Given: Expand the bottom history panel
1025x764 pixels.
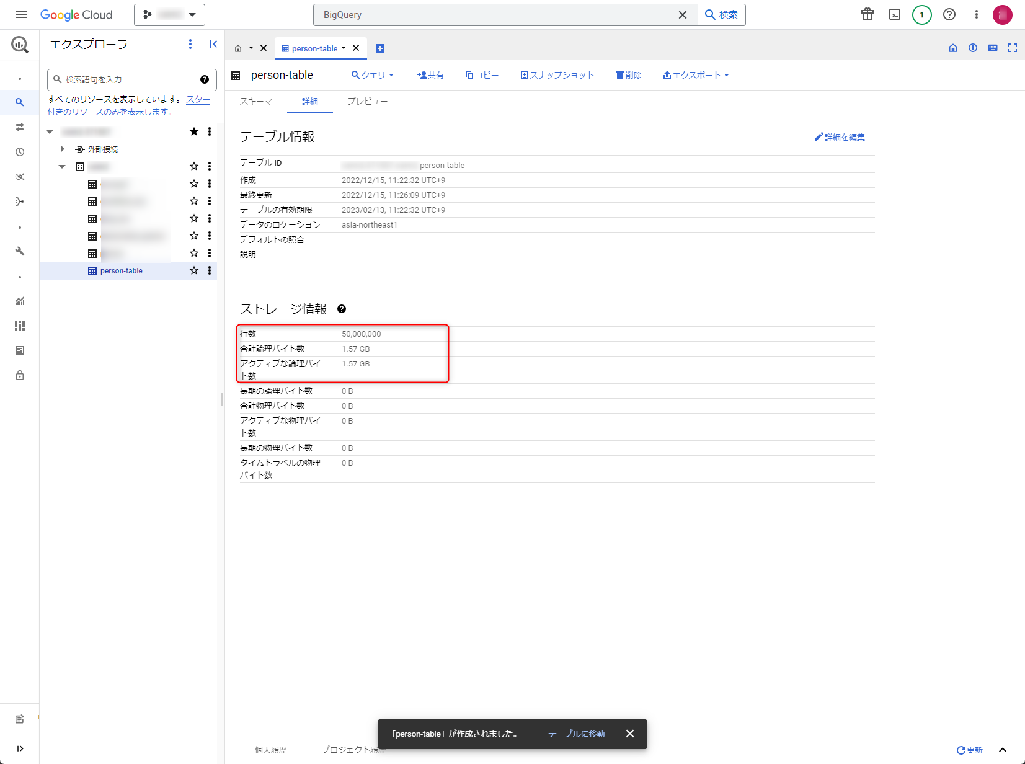Looking at the screenshot, I should 1003,750.
